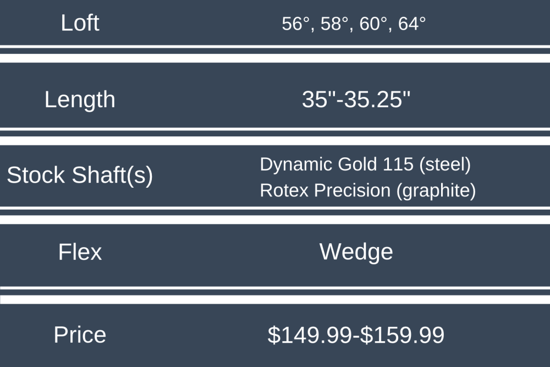The image size is (550, 367).
Task: Click the "Price" row label
Action: pos(80,335)
